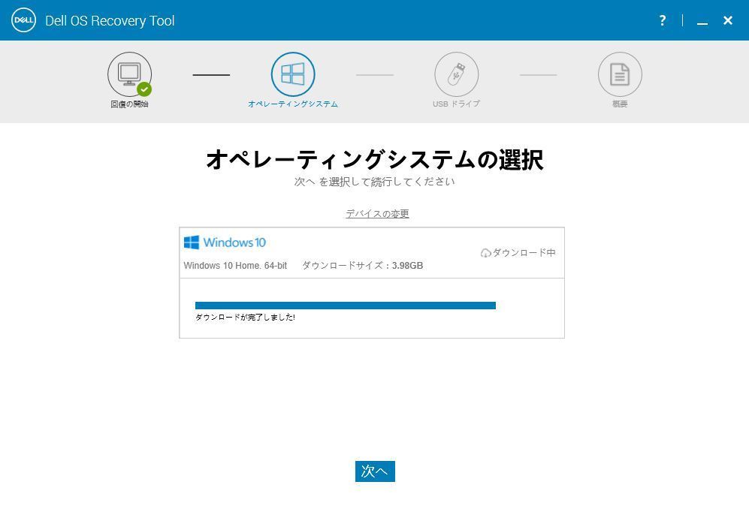The image size is (749, 524).
Task: Select the 概要 document step icon
Action: pos(620,74)
